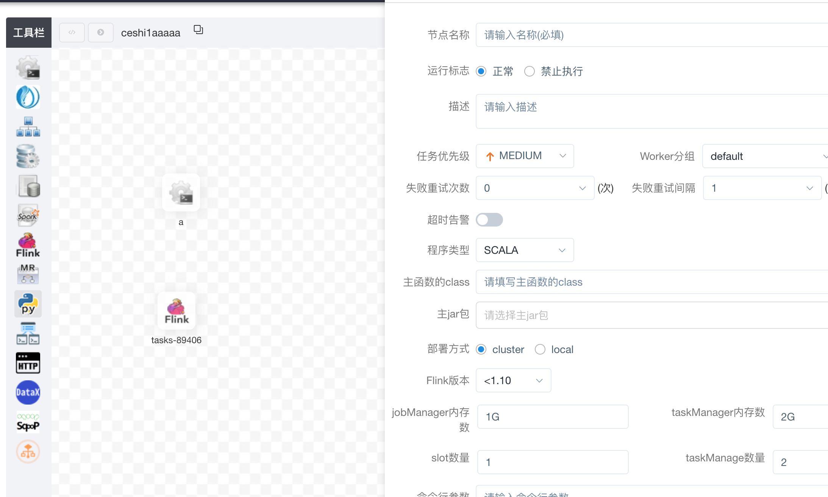Choose local deployment mode
Viewport: 828px width, 497px height.
(540, 349)
